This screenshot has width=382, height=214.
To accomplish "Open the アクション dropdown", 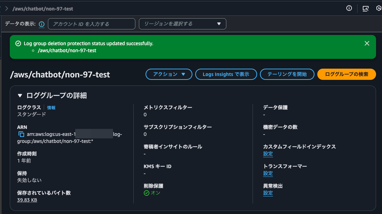I will 169,74.
